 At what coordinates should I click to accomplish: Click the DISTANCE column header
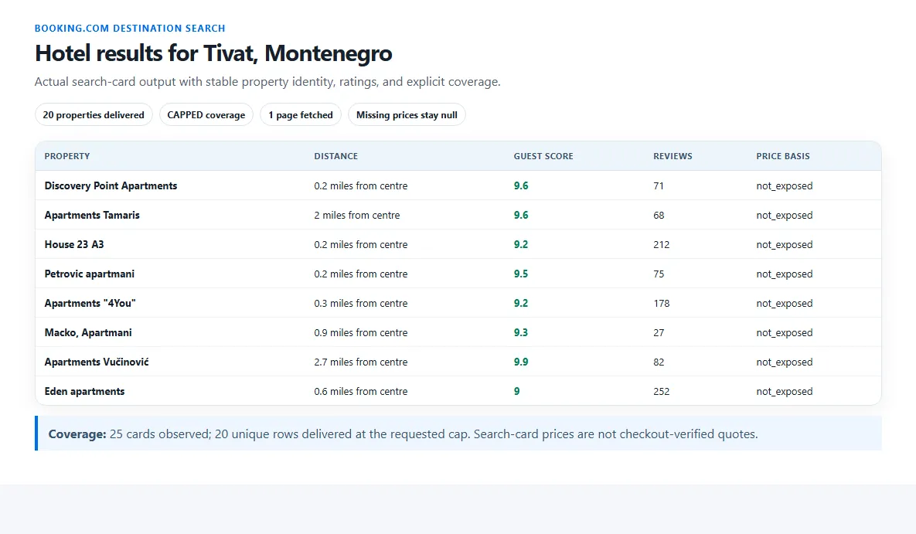pos(336,156)
